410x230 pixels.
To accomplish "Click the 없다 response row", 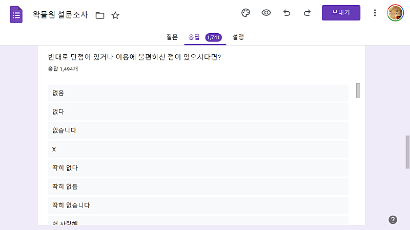I will click(x=198, y=111).
